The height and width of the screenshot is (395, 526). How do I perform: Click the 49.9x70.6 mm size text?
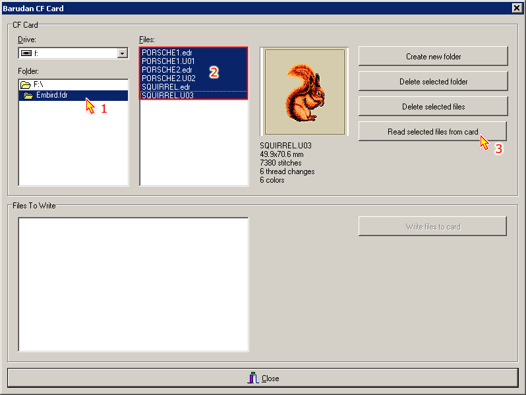[x=282, y=154]
